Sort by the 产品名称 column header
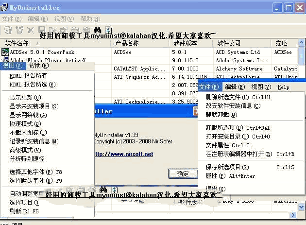 click(140, 43)
